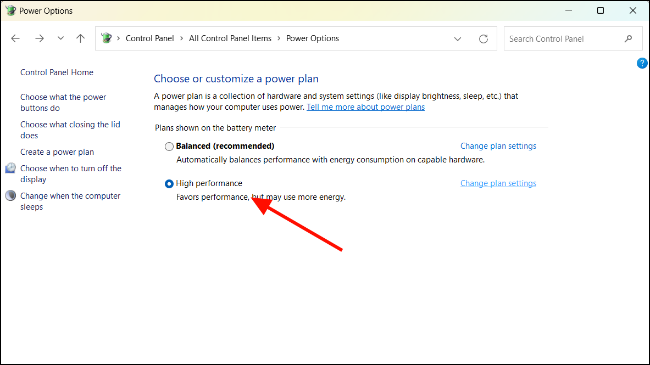Navigate up one level with the up arrow
Viewport: 650px width, 365px height.
[80, 38]
